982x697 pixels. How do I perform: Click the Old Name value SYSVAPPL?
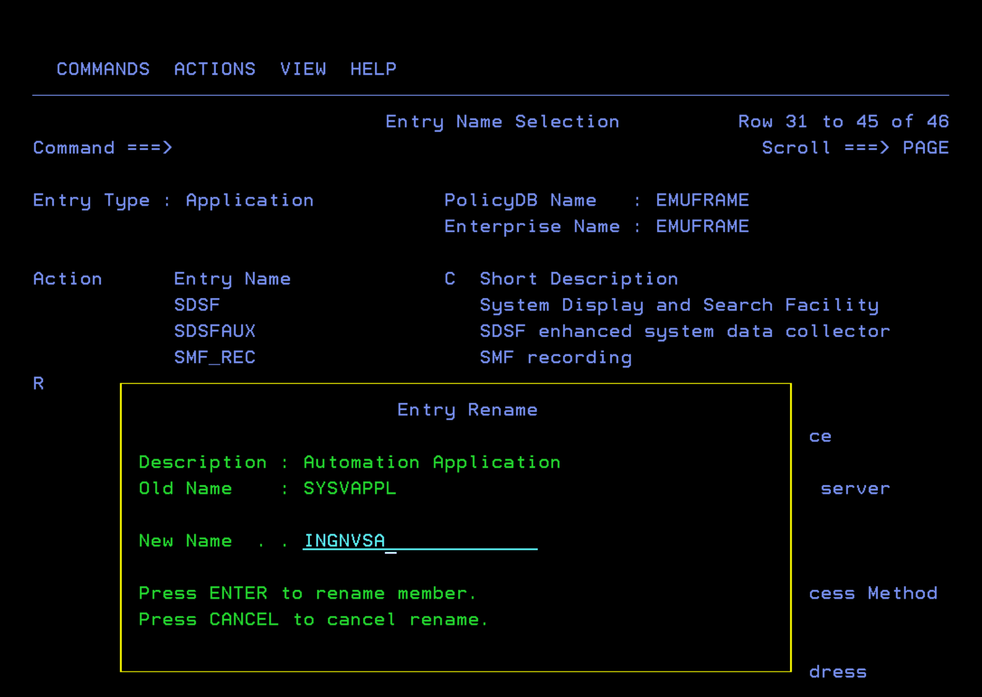tap(349, 488)
